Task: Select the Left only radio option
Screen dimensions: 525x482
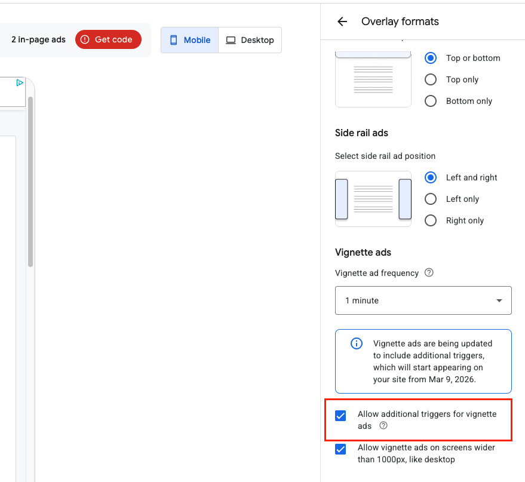Action: [x=430, y=199]
